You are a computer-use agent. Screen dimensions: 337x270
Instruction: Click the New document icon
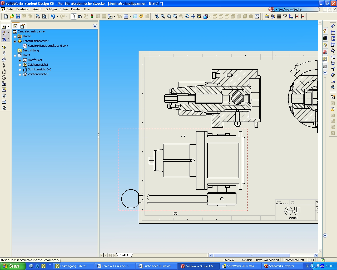(6, 16)
